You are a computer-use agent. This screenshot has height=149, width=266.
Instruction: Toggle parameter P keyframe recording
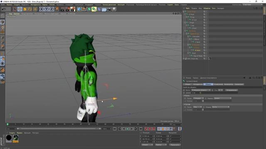point(171,129)
